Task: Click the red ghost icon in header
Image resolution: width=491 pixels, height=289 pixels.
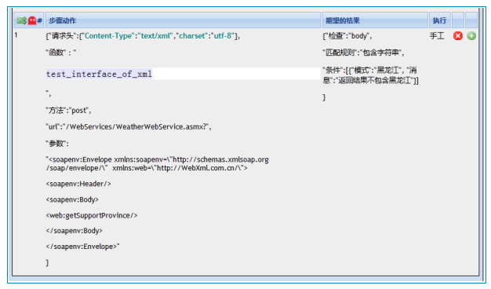Action: [32, 20]
